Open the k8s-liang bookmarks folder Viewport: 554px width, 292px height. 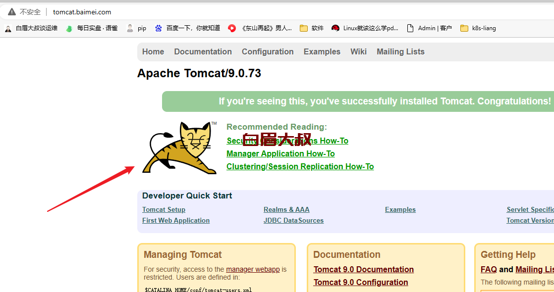coord(478,28)
